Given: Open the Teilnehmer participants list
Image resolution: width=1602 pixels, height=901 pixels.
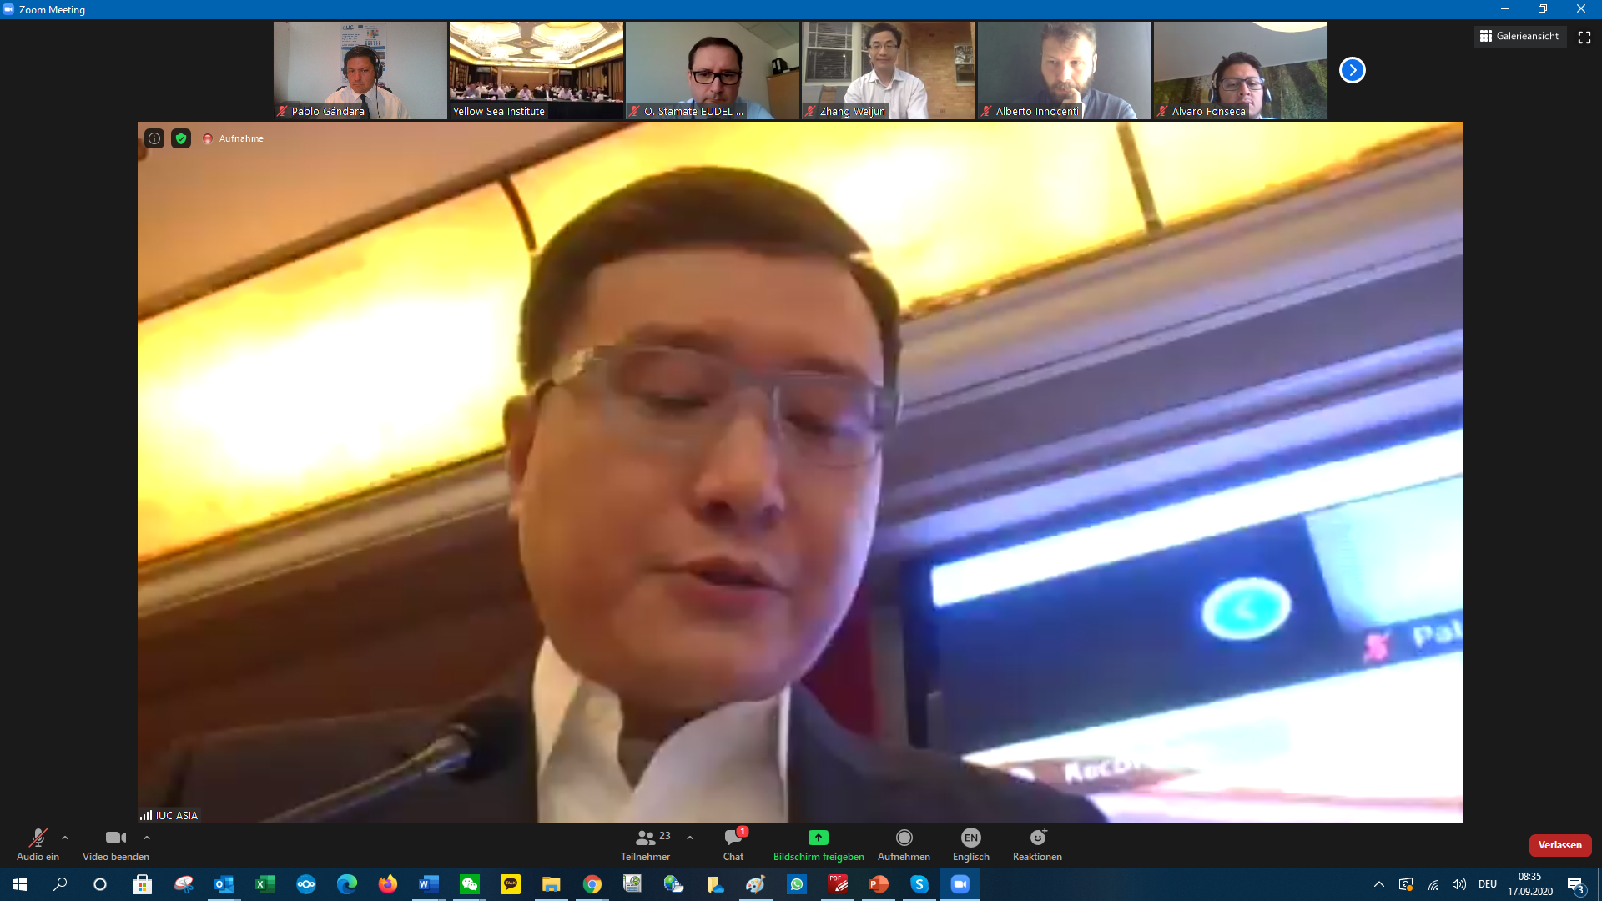Looking at the screenshot, I should (645, 843).
